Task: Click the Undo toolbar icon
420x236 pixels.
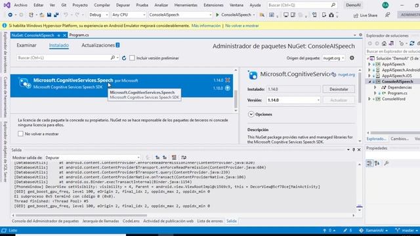Action: click(x=66, y=15)
